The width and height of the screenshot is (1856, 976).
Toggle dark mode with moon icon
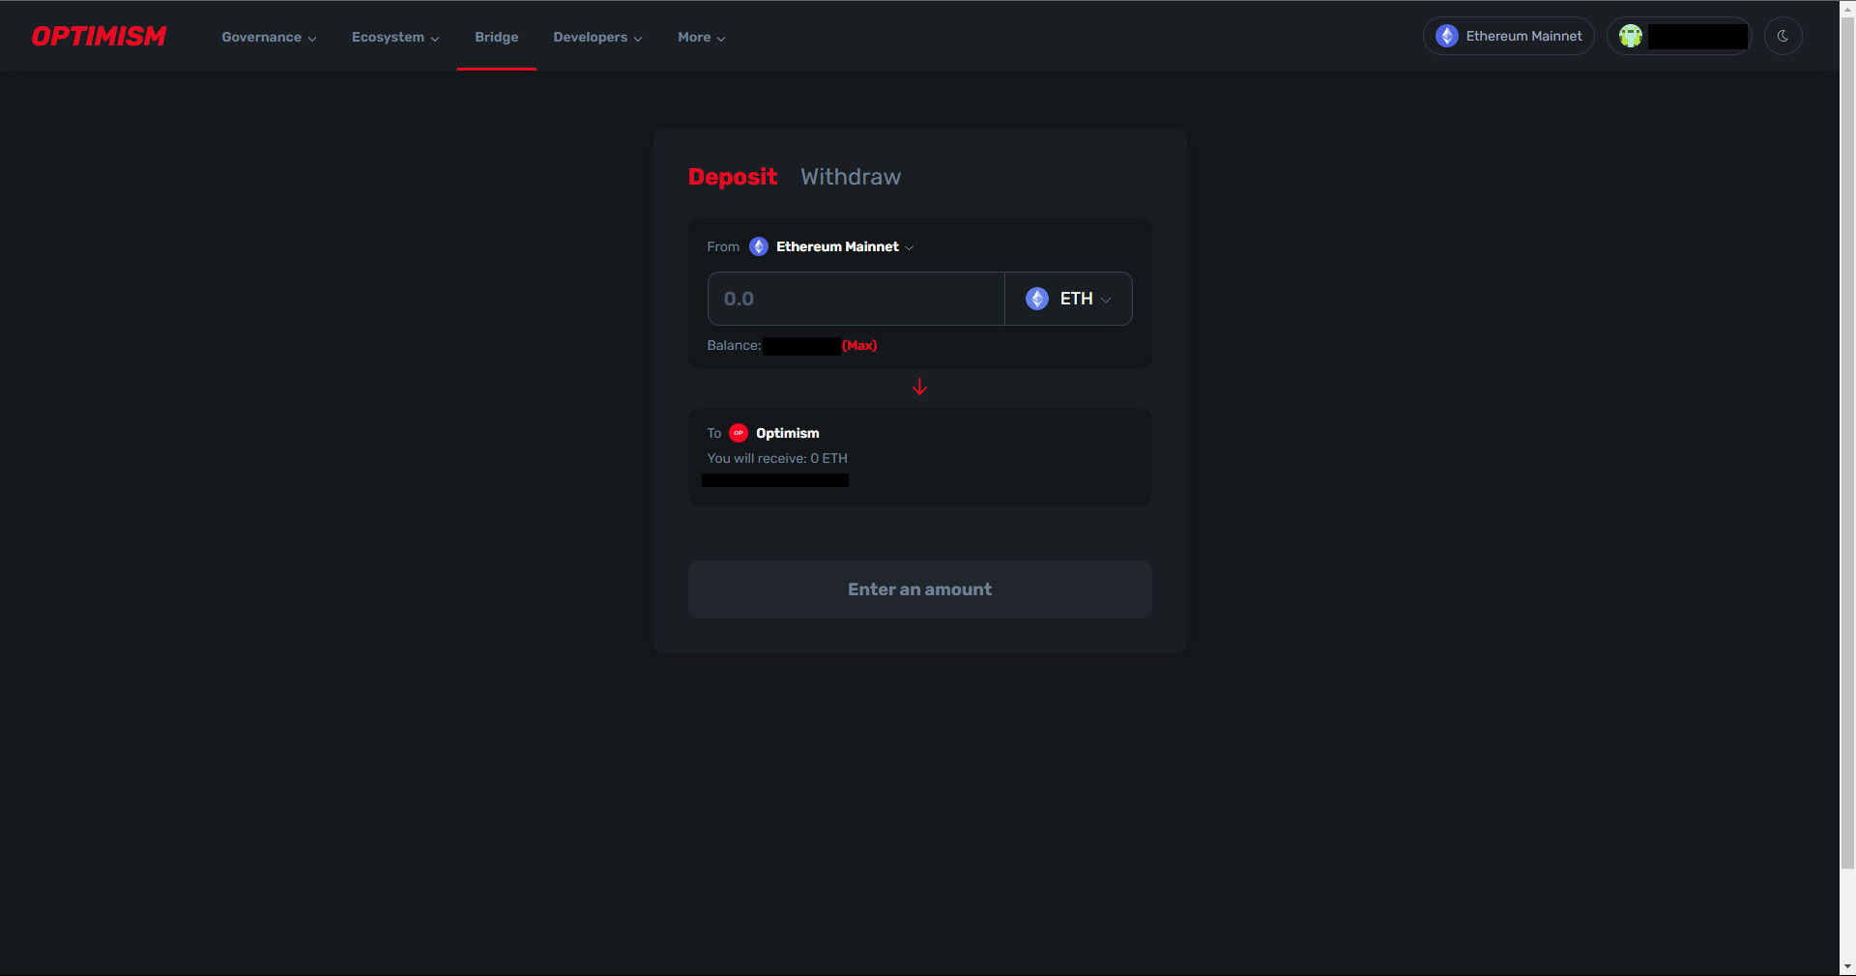1783,36
